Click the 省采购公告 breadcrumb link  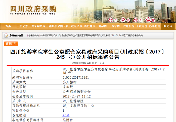tap(33, 36)
